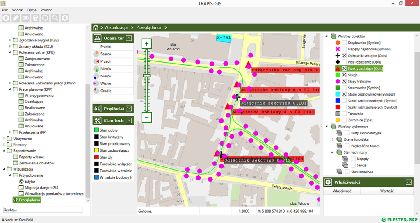Collapse the Ocena tor panel
The image size is (420, 223).
tap(129, 38)
